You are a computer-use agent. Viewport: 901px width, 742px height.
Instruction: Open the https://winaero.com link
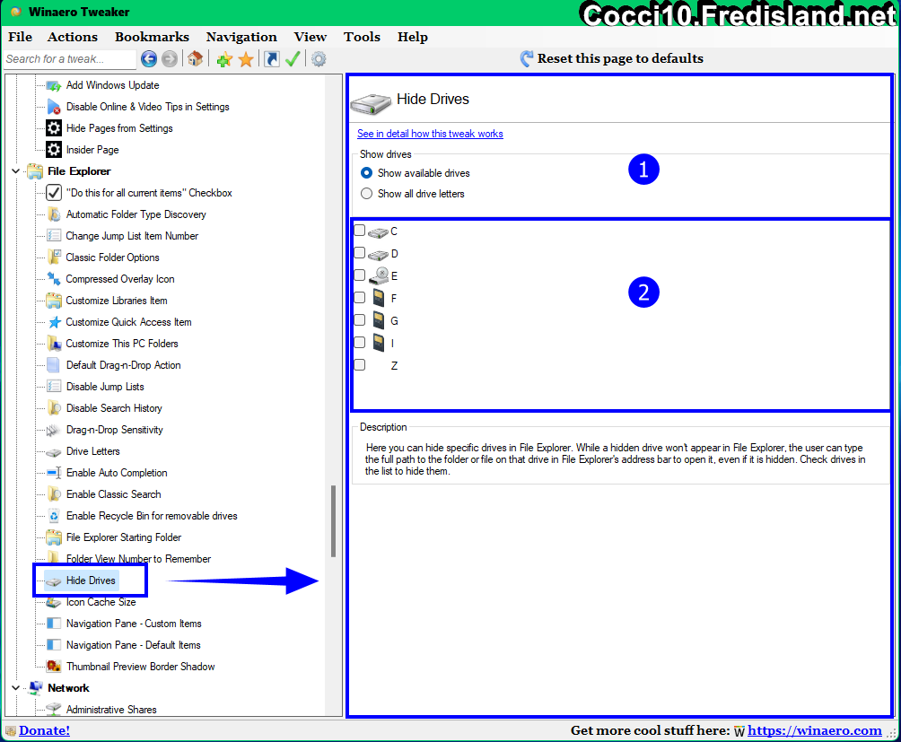(814, 730)
